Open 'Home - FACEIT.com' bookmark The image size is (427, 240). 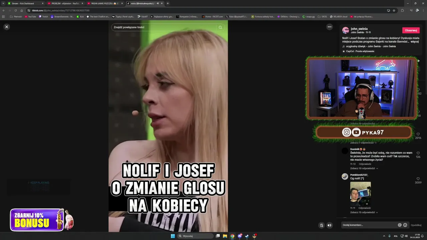212,16
